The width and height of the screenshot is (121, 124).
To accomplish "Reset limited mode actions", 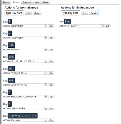I will tap(93, 13).
